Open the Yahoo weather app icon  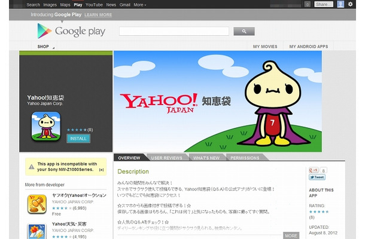[x=36, y=231]
